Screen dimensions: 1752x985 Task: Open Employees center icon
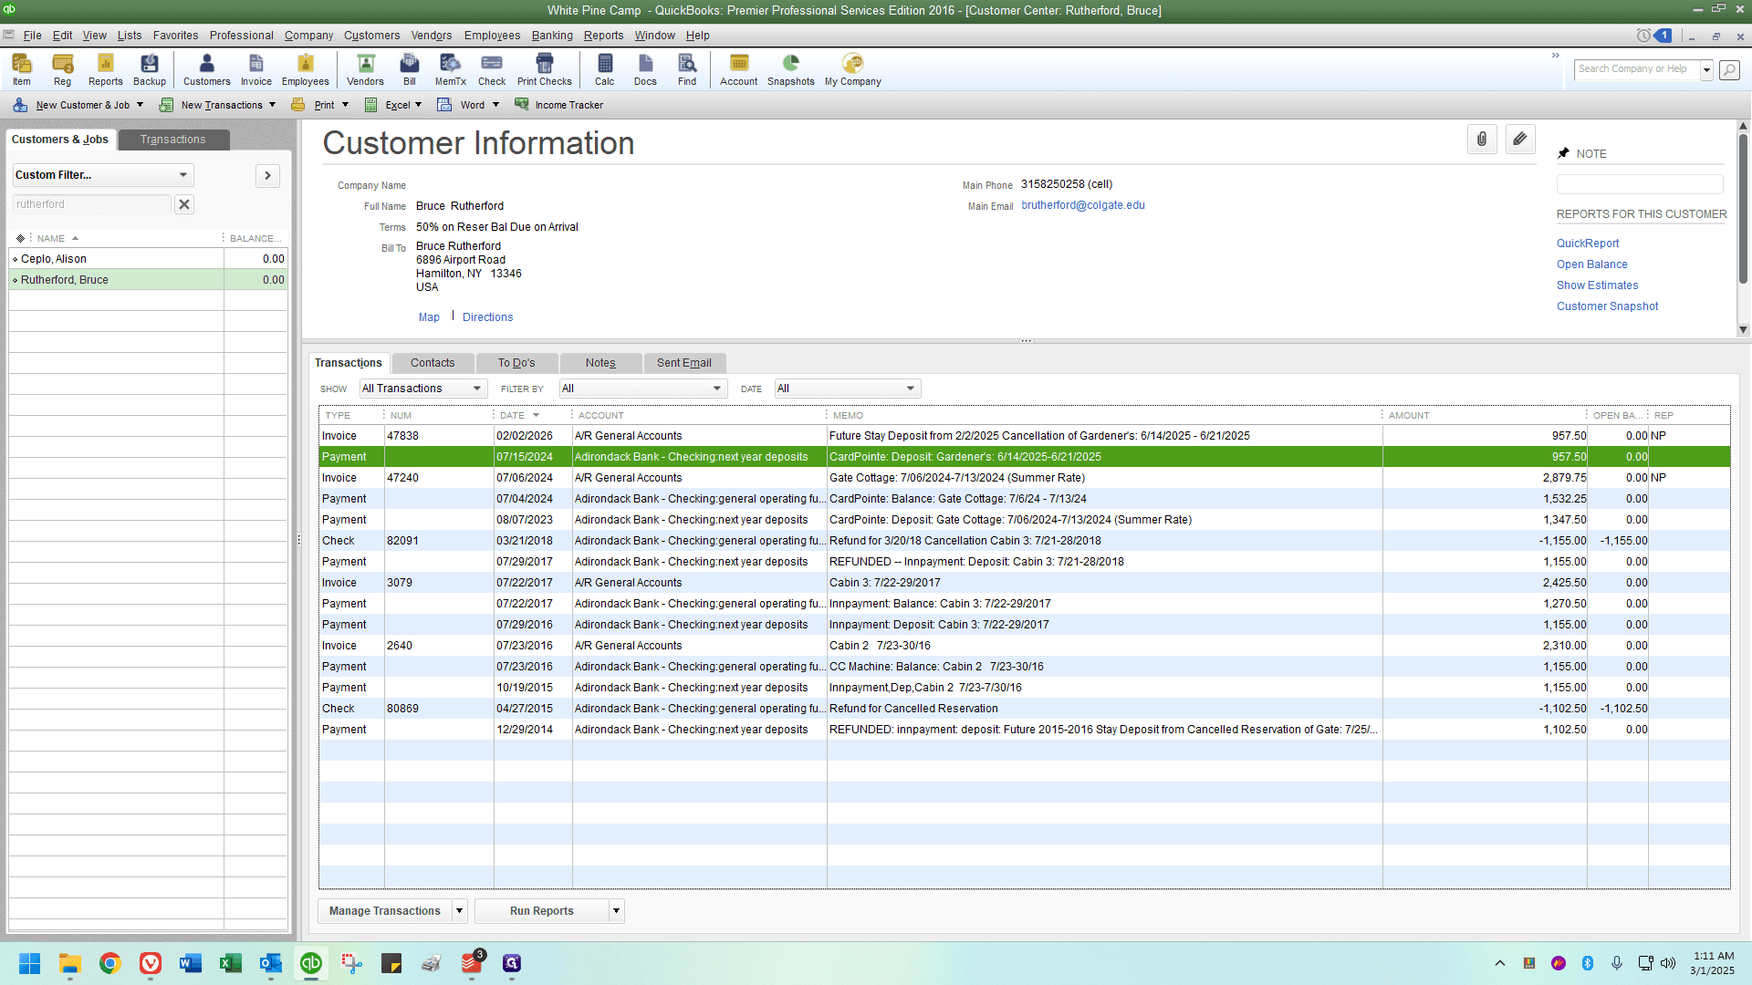[x=306, y=70]
